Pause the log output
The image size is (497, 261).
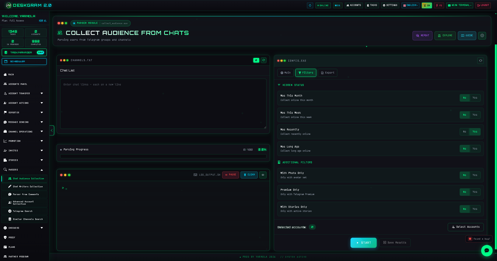[x=230, y=175]
